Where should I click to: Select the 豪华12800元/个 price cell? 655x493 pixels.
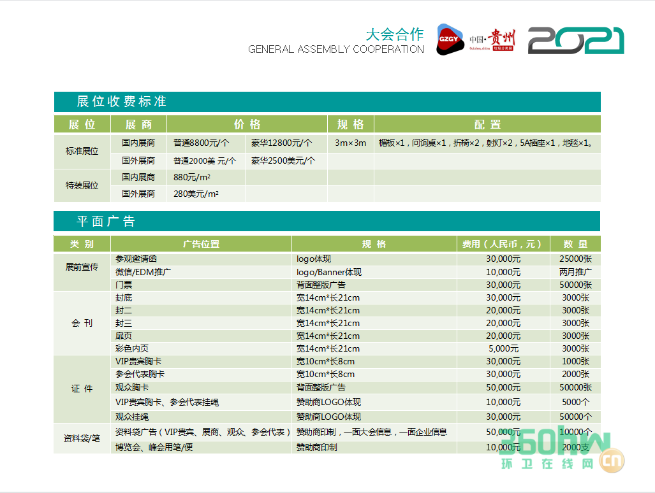(281, 143)
